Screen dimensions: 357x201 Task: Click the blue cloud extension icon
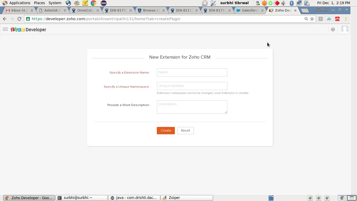coord(329,19)
